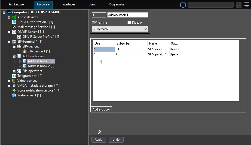Click the Apply button

tap(99, 140)
